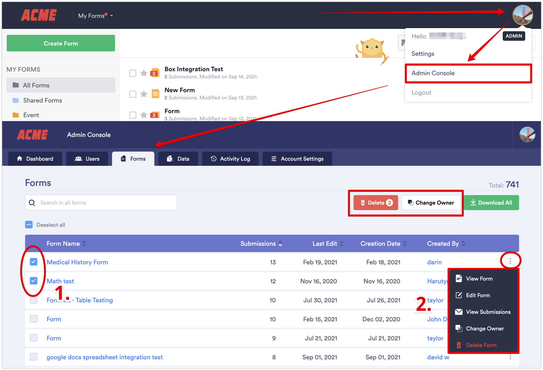Open the Event folder in sidebar

(31, 115)
